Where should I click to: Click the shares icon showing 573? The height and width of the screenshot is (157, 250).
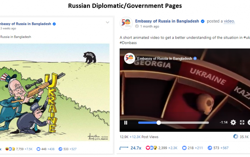[x=210, y=148]
